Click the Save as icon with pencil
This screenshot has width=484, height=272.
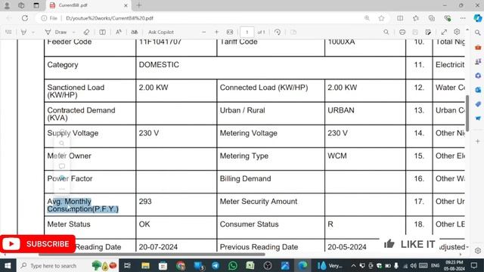coord(428,32)
